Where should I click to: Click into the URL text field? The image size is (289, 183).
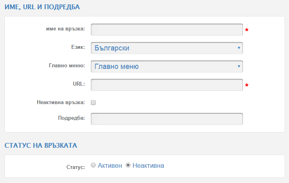pyautogui.click(x=167, y=85)
